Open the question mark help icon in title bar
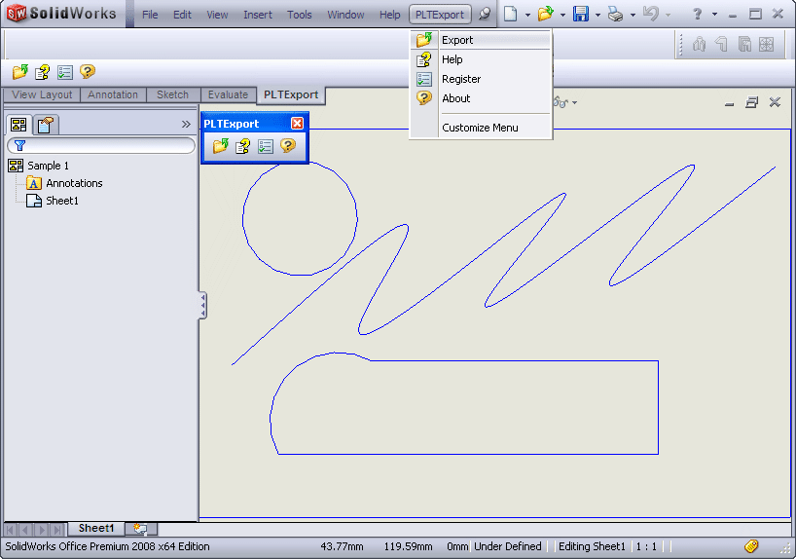The height and width of the screenshot is (559, 796). [x=698, y=14]
